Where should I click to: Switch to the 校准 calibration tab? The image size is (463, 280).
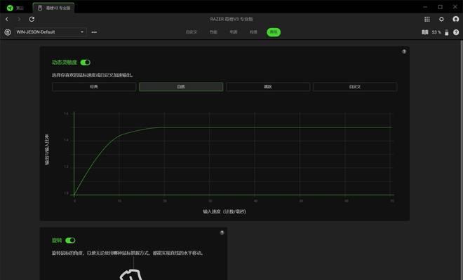pos(253,31)
